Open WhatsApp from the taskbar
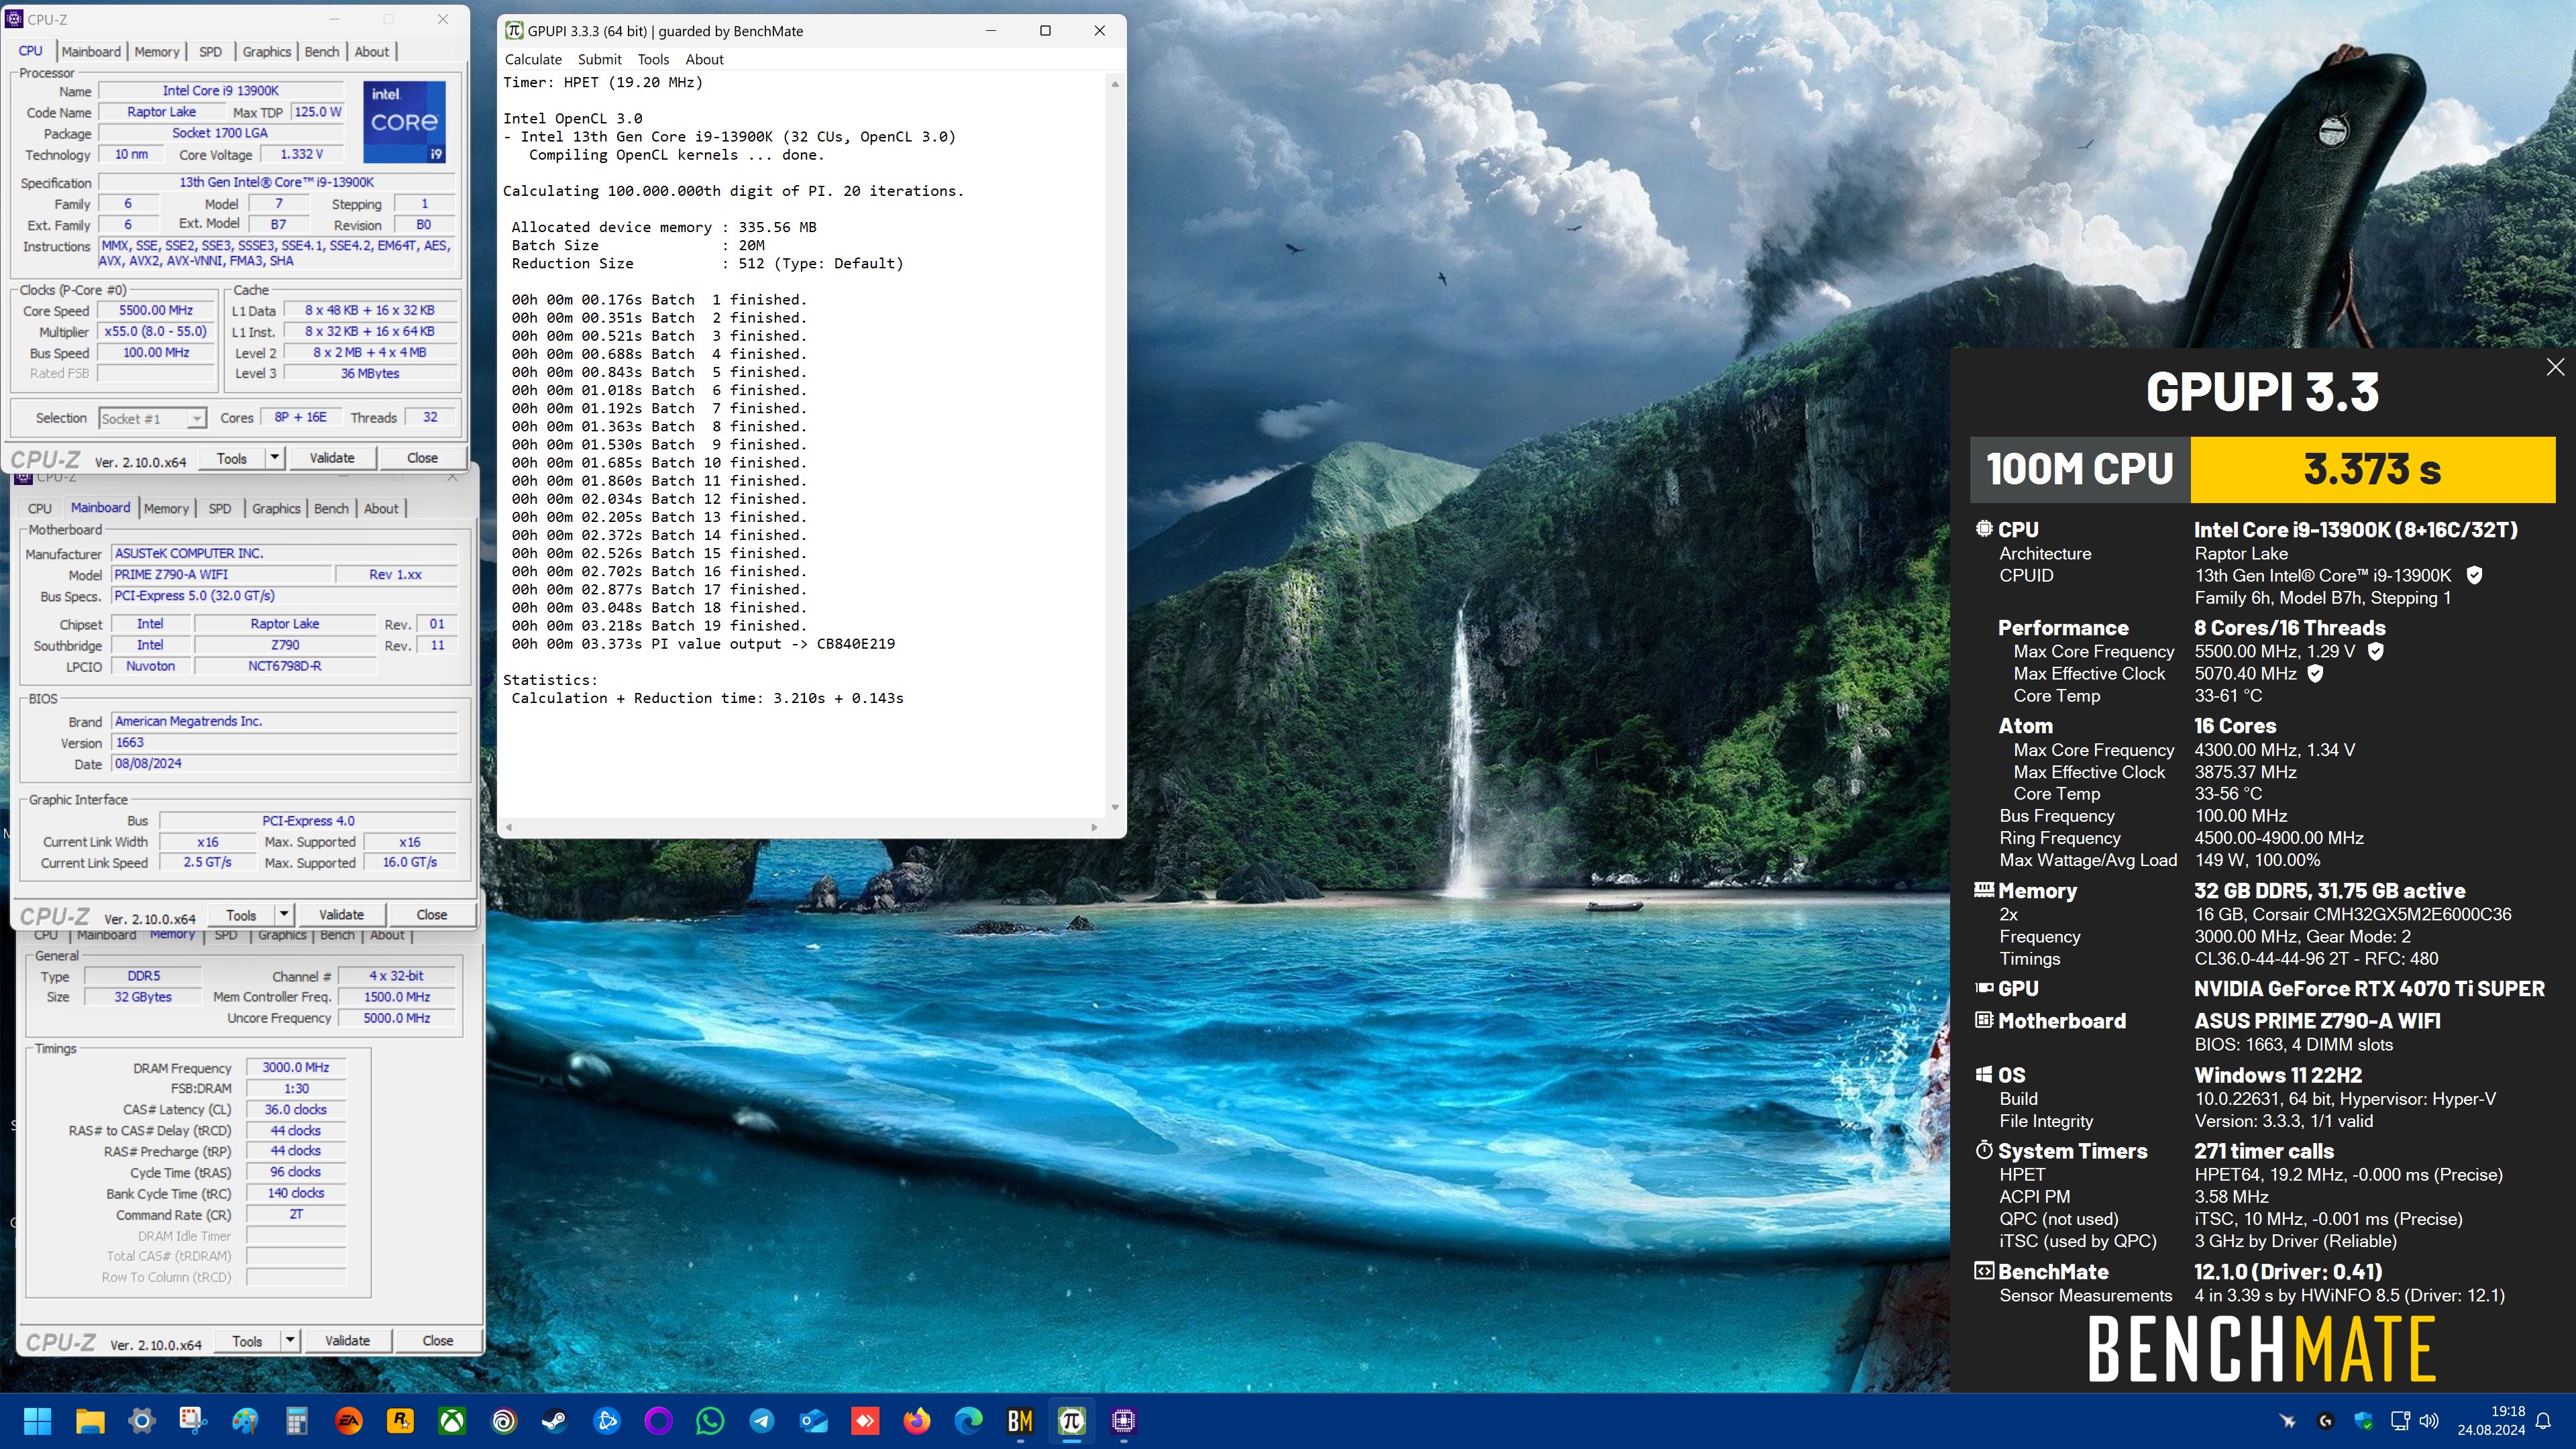The image size is (2576, 1449). pyautogui.click(x=710, y=1420)
